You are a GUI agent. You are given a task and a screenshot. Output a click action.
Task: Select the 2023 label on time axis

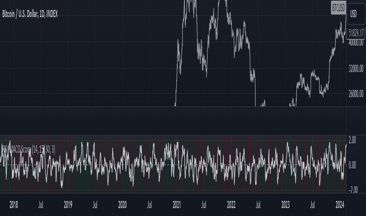(285, 205)
